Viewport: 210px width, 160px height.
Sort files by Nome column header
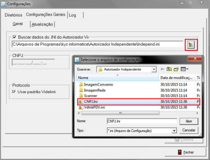pos(118,78)
